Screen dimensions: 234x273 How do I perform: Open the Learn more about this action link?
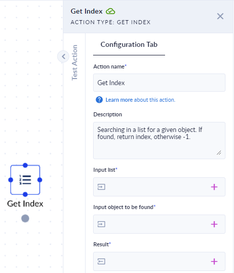point(140,100)
